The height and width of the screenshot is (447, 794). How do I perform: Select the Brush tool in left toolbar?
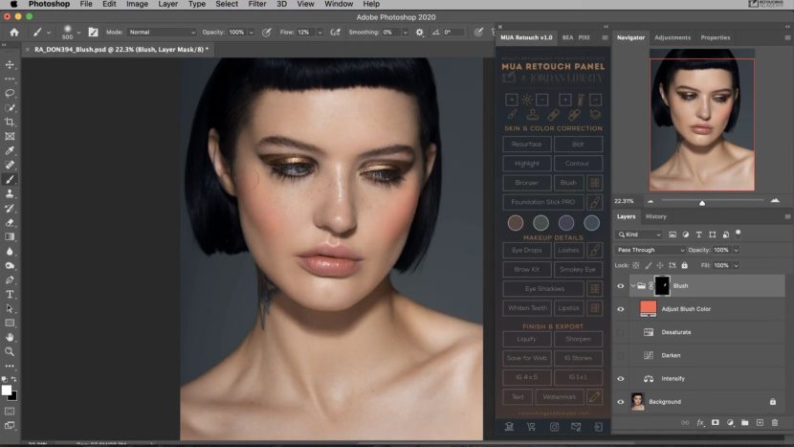pos(10,179)
